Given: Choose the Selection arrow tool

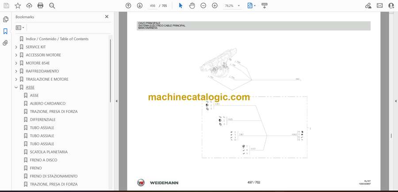Looking at the screenshot, I should pos(180,6).
